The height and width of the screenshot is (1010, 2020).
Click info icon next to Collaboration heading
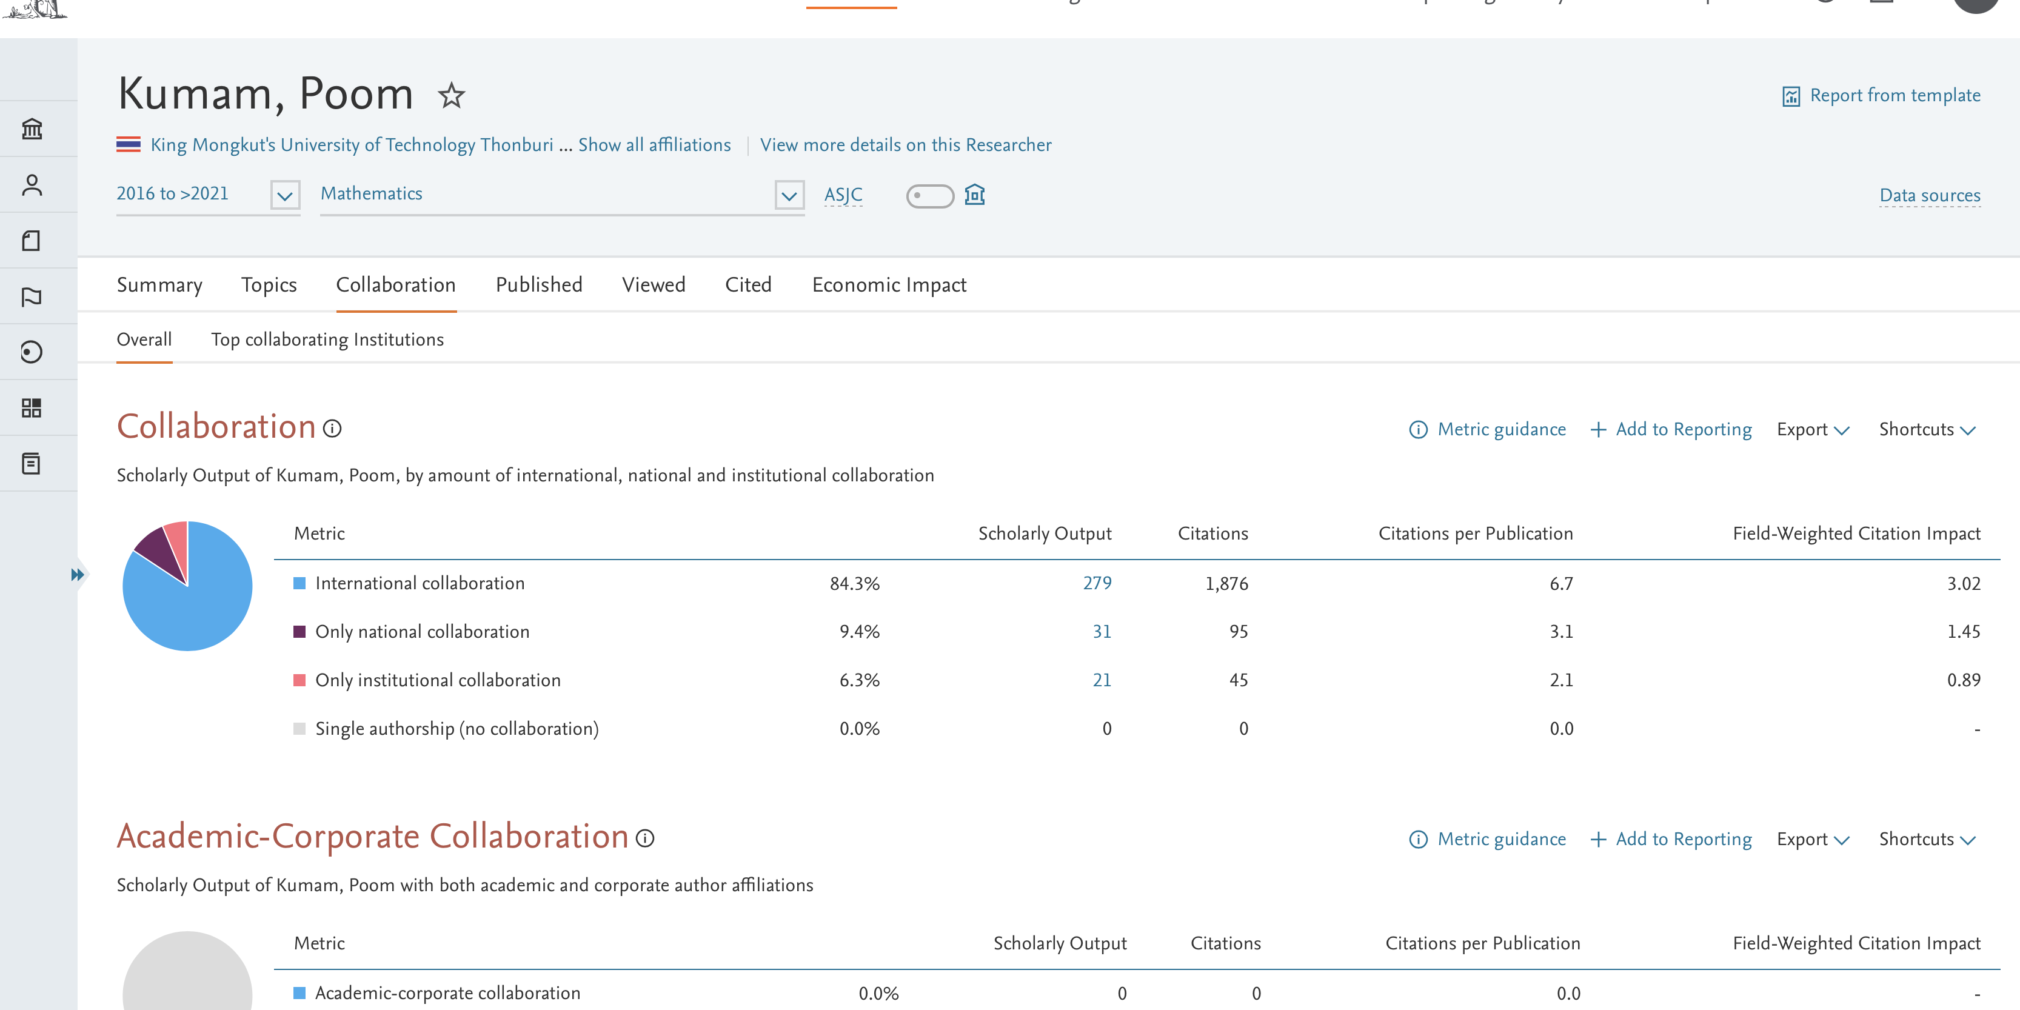pyautogui.click(x=332, y=428)
